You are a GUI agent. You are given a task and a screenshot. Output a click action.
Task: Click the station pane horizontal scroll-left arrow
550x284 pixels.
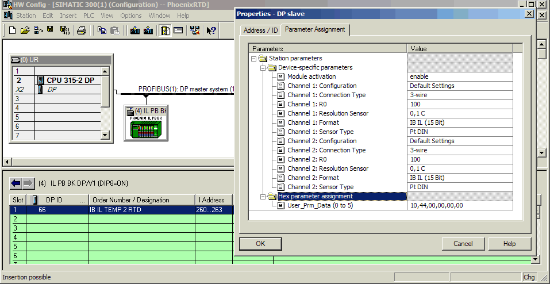(x=6, y=162)
